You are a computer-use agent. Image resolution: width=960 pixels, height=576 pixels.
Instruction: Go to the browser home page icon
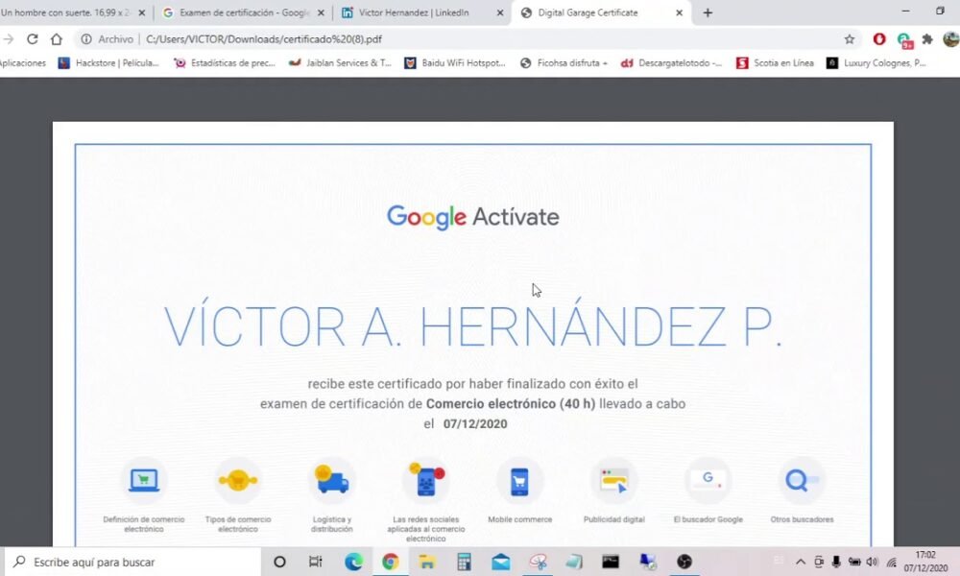tap(57, 40)
